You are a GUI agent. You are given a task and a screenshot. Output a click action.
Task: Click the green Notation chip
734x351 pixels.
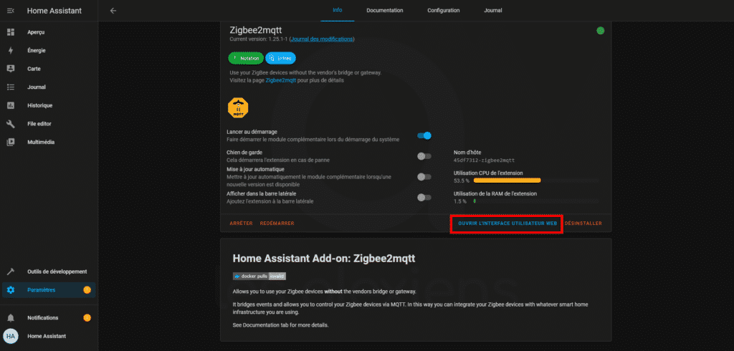tap(246, 58)
